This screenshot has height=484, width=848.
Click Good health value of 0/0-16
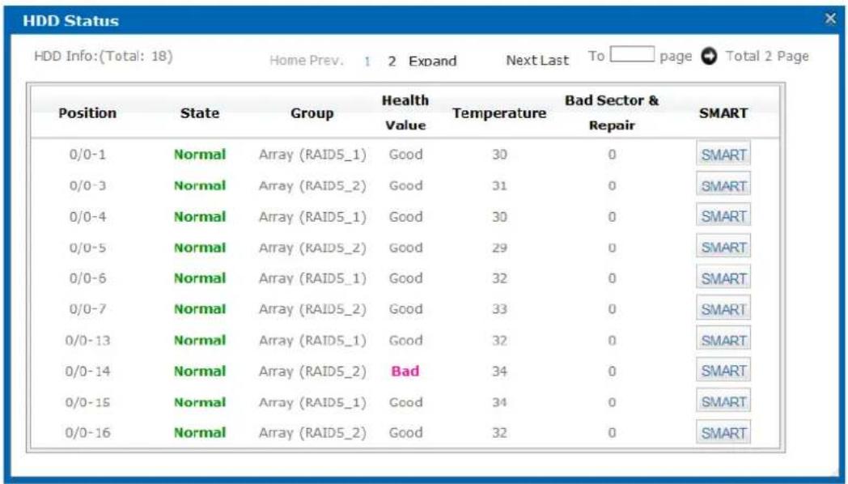[405, 433]
